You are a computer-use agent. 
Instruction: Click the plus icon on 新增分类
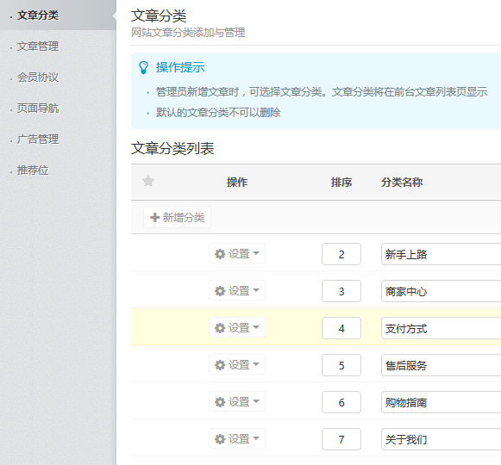pos(154,217)
